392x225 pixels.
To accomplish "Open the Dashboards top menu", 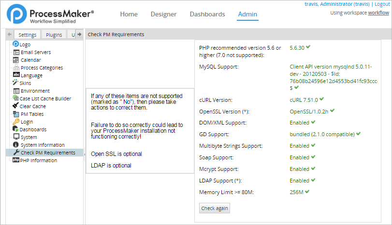I will point(207,14).
